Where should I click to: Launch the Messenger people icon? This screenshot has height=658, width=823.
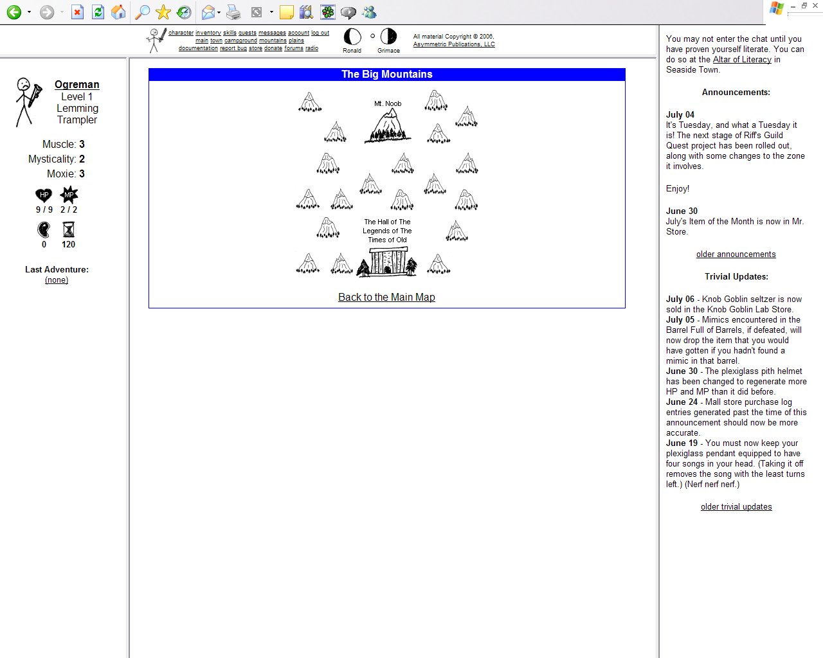tap(369, 12)
